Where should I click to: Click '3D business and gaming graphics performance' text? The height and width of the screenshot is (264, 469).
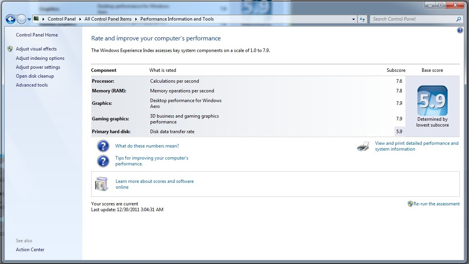tap(184, 119)
